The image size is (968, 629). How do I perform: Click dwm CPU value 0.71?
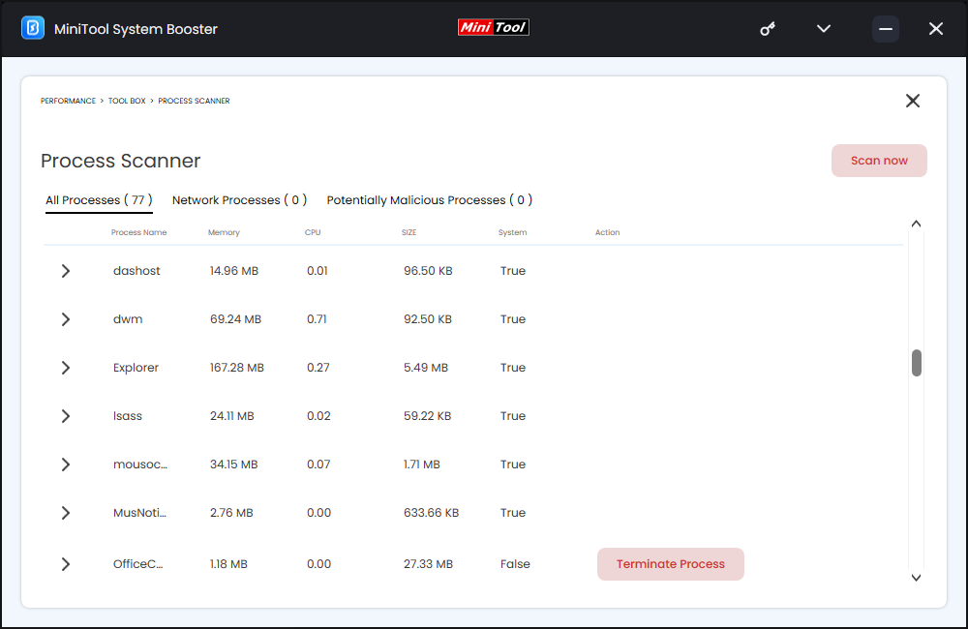[x=317, y=319]
